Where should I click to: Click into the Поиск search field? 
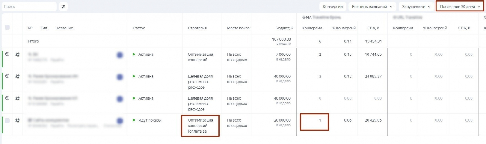(29, 7)
